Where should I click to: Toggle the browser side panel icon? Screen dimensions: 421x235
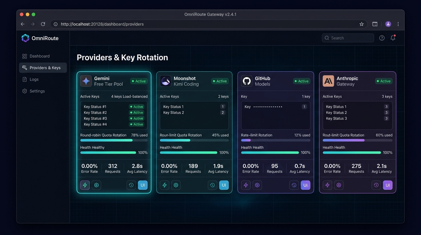[375, 24]
